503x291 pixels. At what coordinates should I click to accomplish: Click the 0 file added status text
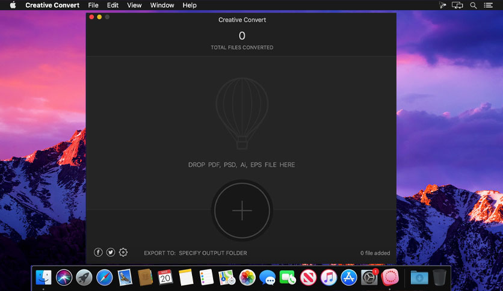tap(375, 253)
